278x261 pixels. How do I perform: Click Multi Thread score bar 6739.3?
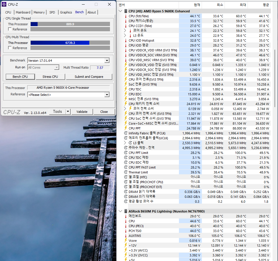pos(70,43)
